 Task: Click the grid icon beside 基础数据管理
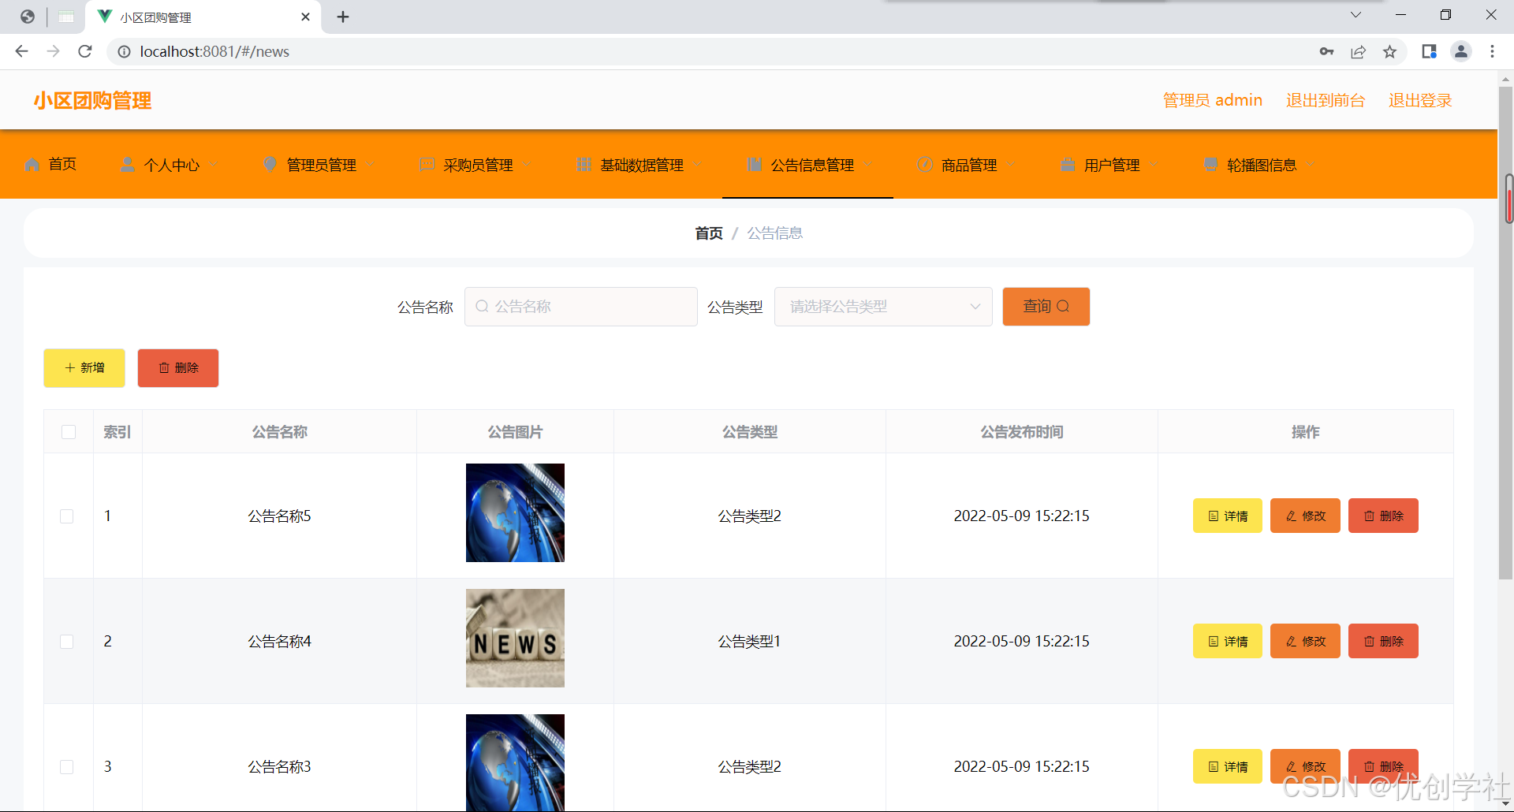pos(584,165)
